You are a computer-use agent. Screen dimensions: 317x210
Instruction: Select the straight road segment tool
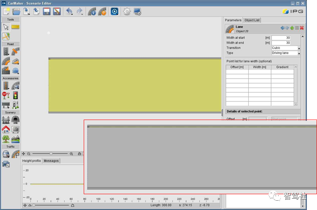(6, 51)
